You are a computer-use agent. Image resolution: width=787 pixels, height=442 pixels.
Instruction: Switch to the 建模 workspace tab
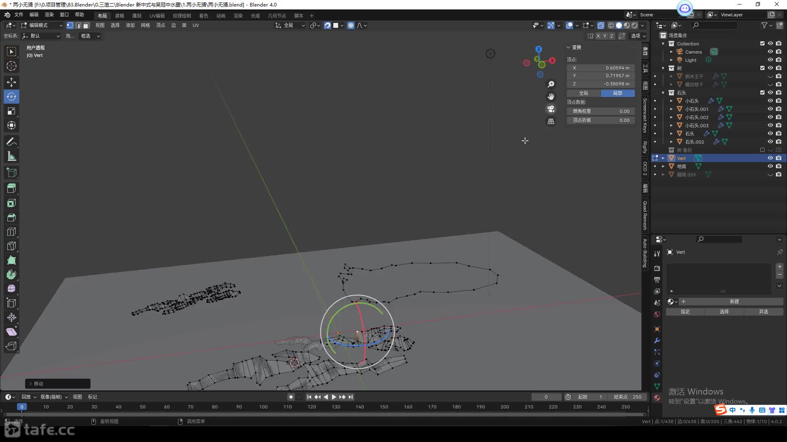[x=120, y=16]
